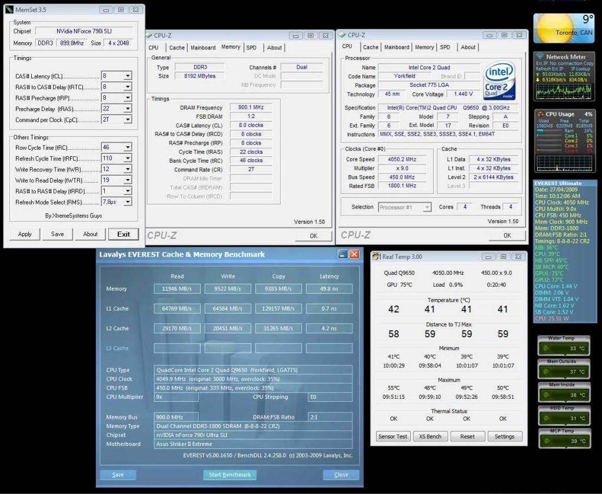Screen dimensions: 602x494
Task: Click Memory Latency value 49.8 ns
Action: [329, 288]
